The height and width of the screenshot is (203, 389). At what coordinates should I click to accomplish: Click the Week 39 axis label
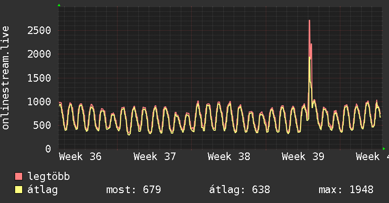(x=303, y=157)
